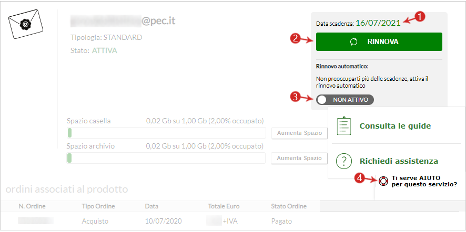Open the Consulta le guide entry

(x=396, y=126)
